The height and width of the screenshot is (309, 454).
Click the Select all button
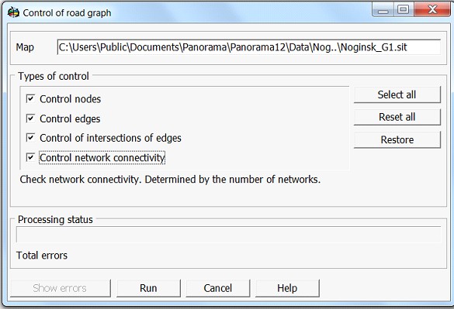pos(397,94)
